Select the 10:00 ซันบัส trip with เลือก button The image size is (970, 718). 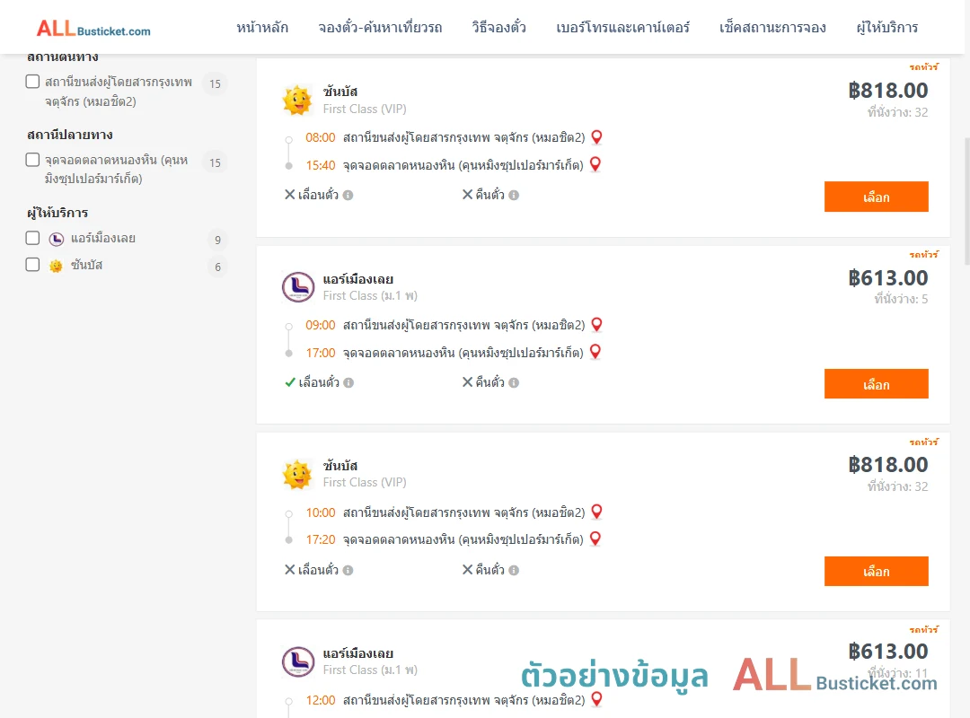[876, 572]
